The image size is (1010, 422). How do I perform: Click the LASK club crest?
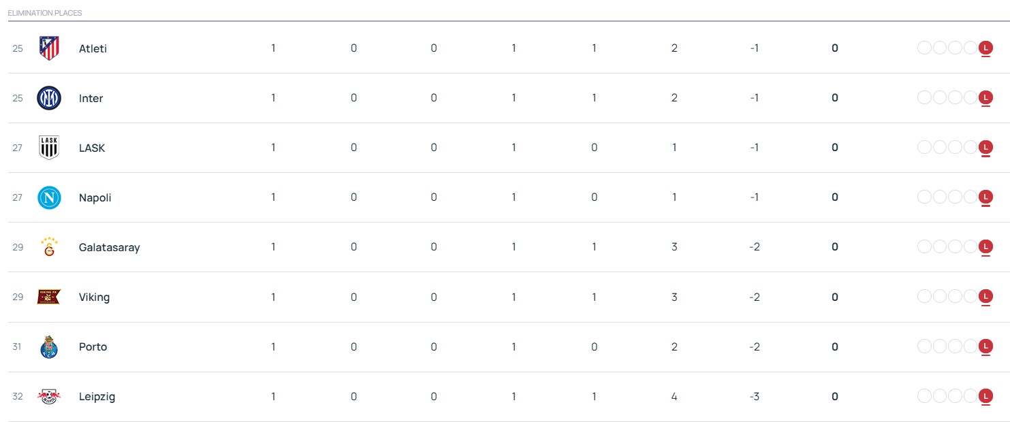[49, 148]
